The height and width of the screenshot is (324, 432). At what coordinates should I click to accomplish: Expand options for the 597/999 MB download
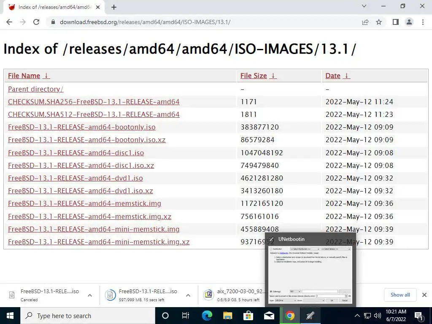188,295
